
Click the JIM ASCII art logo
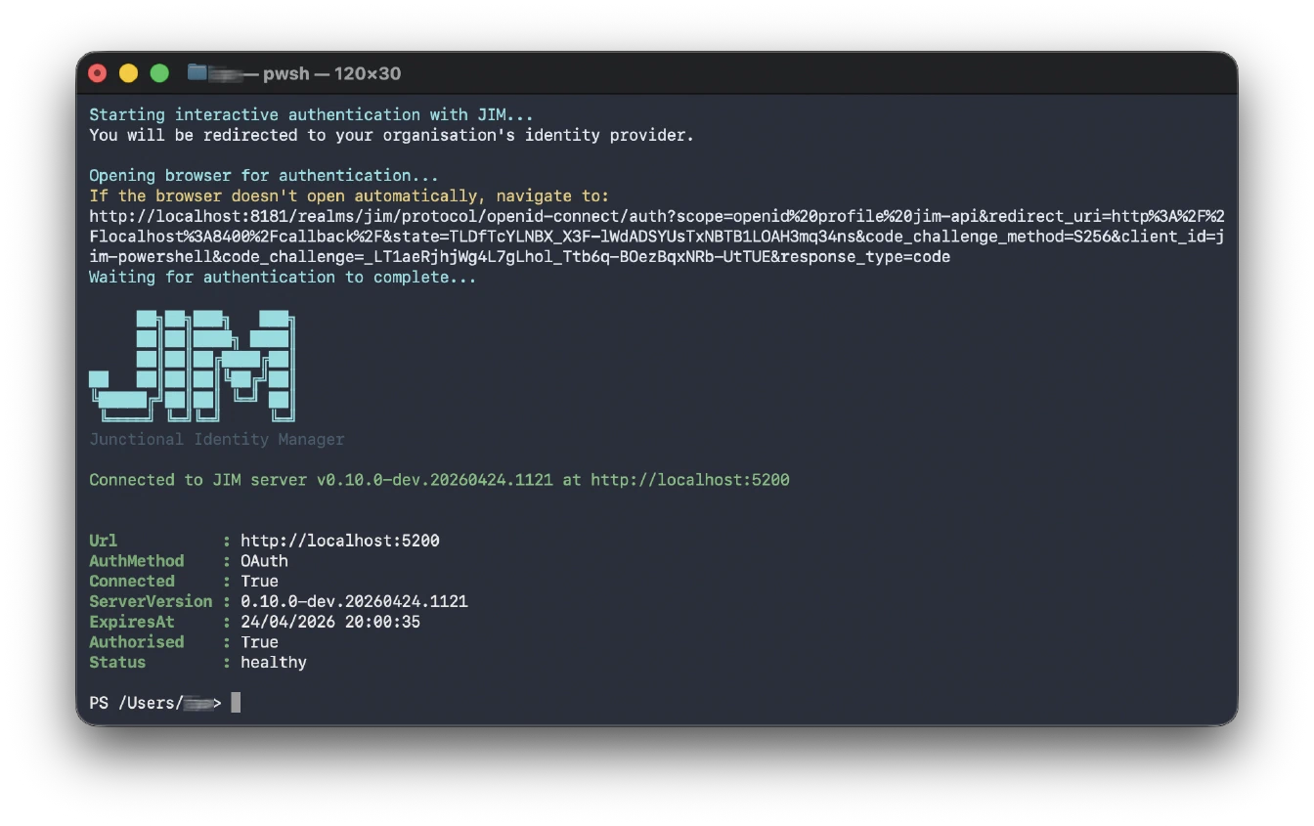pyautogui.click(x=193, y=366)
